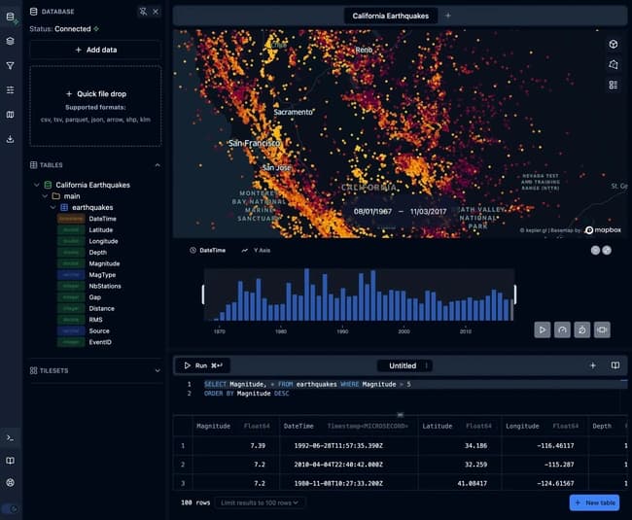Collapse the Tables section
The width and height of the screenshot is (632, 520).
point(158,165)
